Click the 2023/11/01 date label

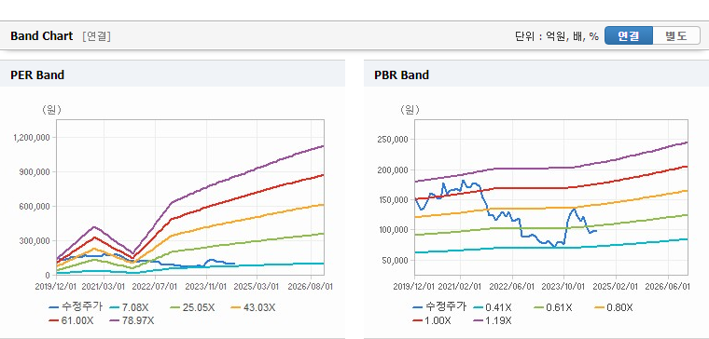[207, 286]
